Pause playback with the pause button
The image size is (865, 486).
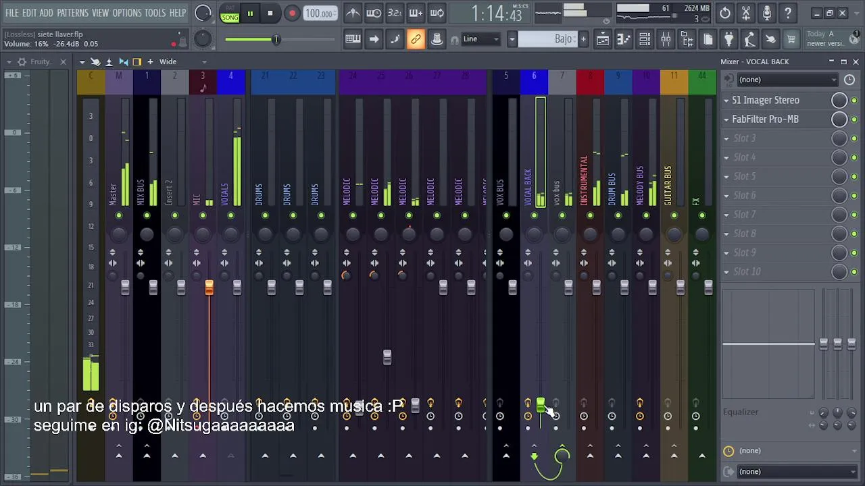point(250,13)
